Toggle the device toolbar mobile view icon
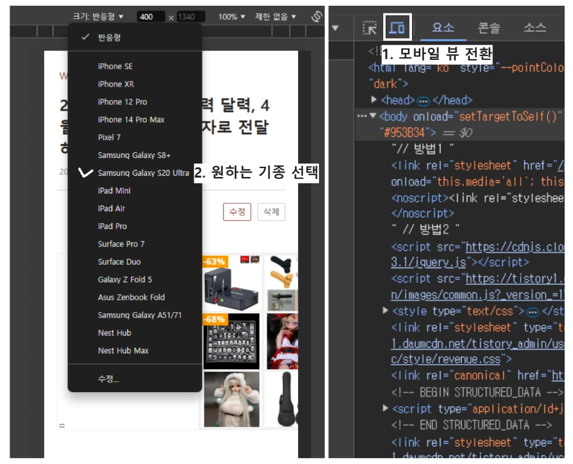Screen dimensions: 573x464 (x=397, y=27)
